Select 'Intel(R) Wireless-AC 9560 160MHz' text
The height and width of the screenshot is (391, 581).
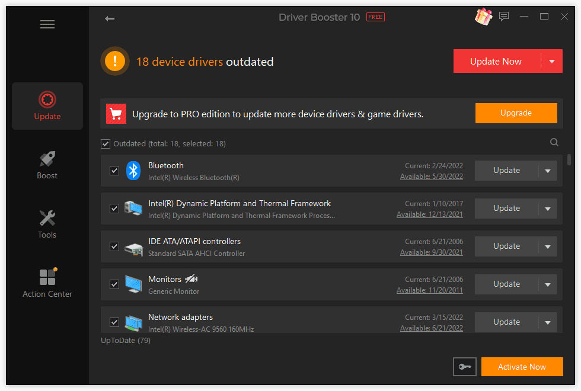[x=201, y=329]
